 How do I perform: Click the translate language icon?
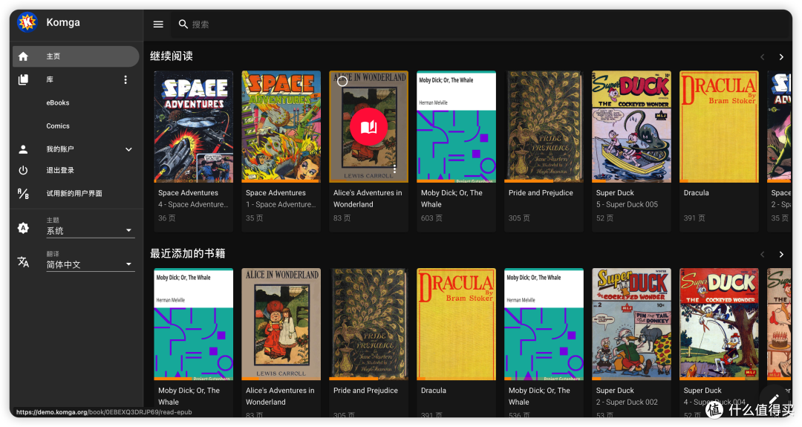coord(23,262)
